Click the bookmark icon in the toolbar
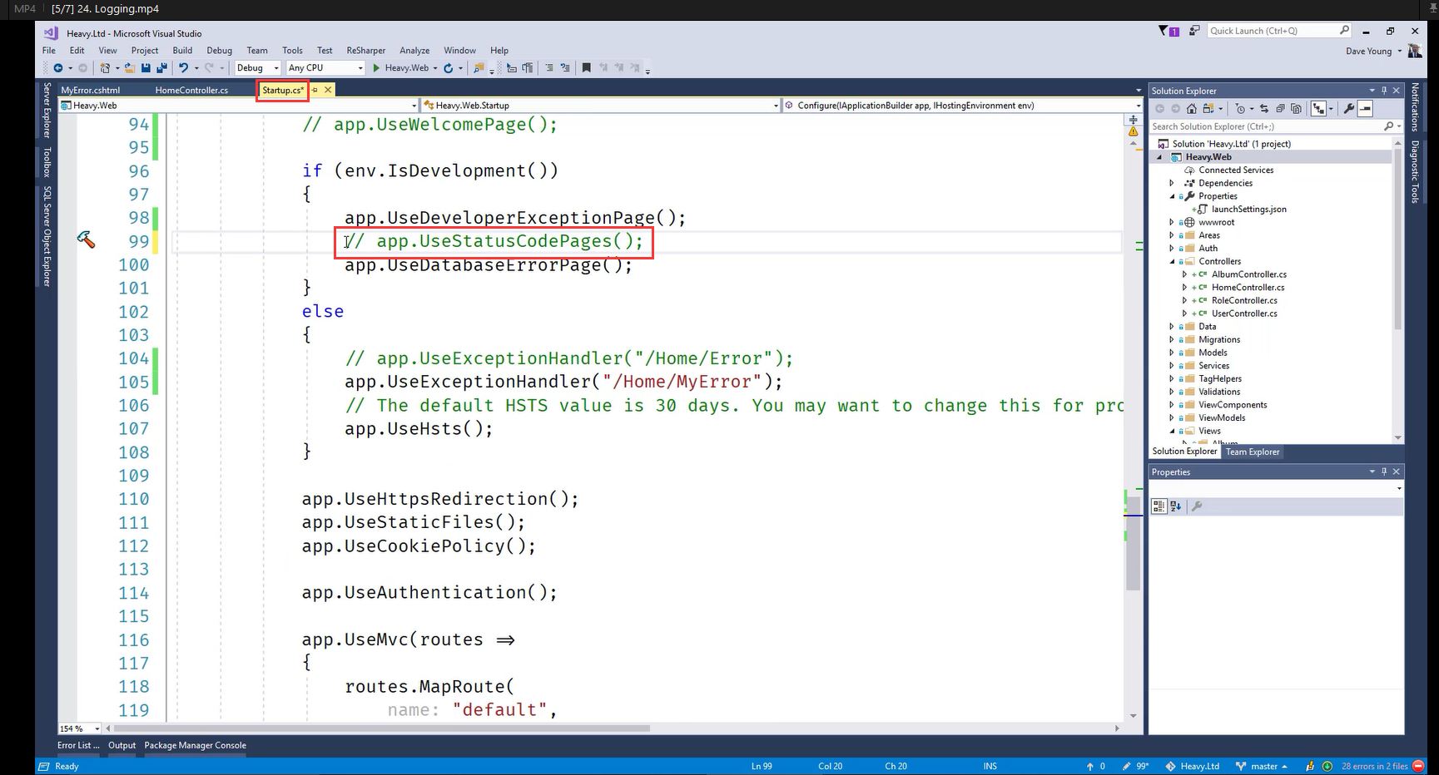 586,68
